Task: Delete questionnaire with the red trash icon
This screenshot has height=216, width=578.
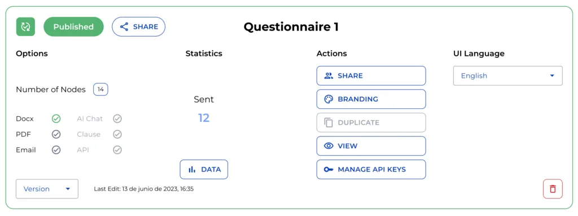Action: 553,189
